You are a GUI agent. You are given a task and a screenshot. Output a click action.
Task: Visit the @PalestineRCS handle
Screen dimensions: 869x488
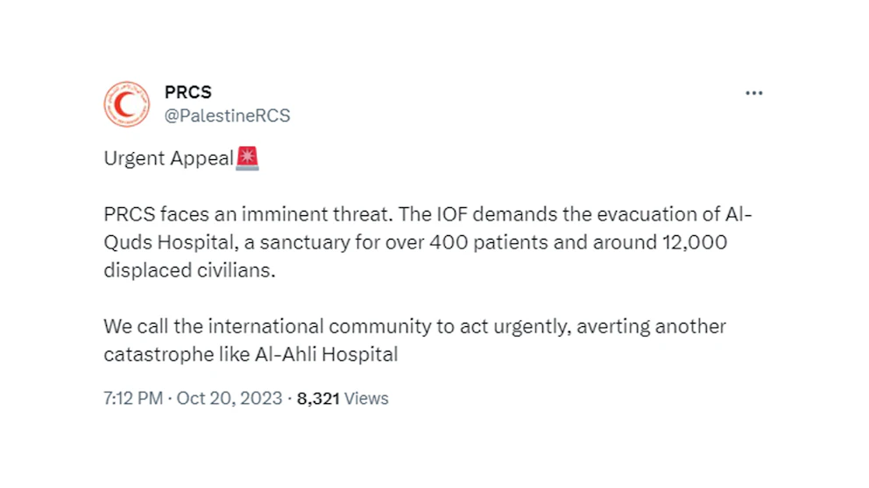[227, 115]
